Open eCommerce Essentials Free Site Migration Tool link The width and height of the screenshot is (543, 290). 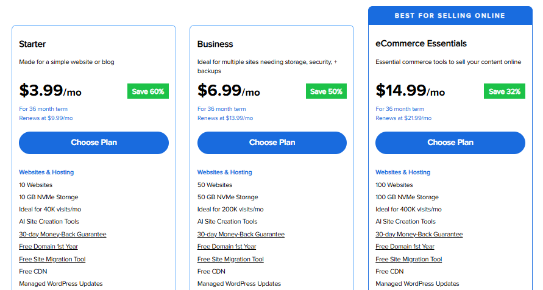[408, 260]
